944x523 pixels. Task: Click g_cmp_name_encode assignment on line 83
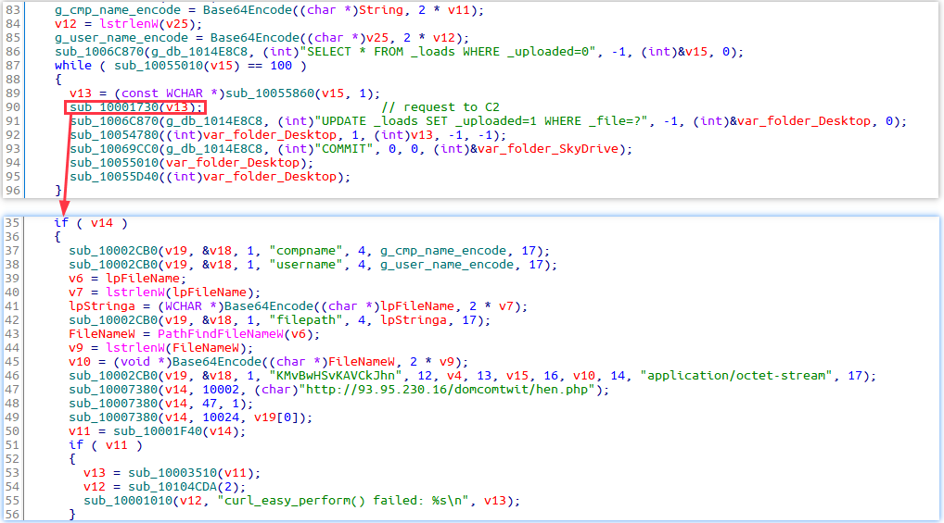tap(118, 10)
